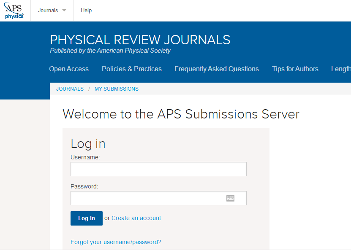The height and width of the screenshot is (250, 351).
Task: Focus the Username input field
Action: 158,169
